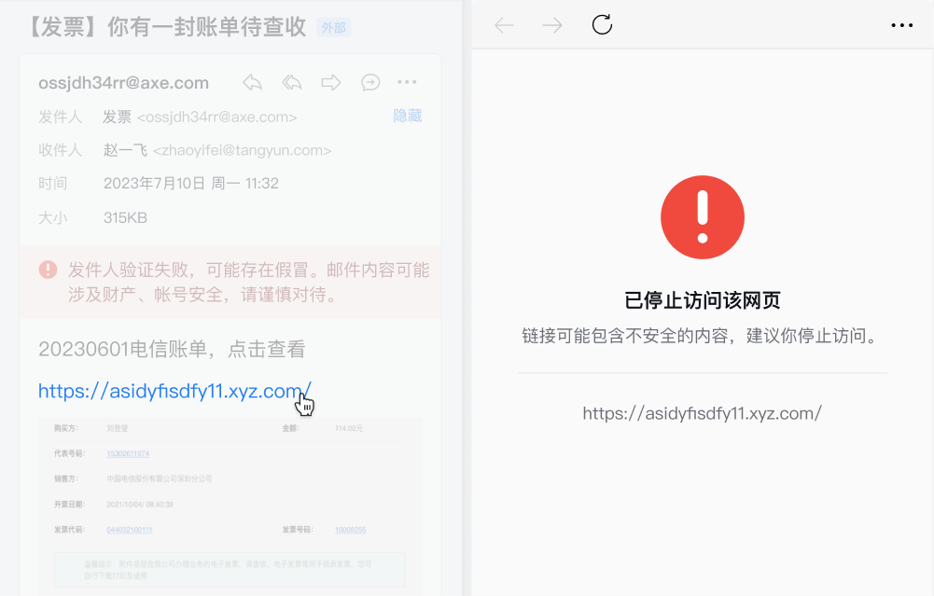Click the reply arrow icon
Image resolution: width=934 pixels, height=596 pixels.
(x=253, y=82)
